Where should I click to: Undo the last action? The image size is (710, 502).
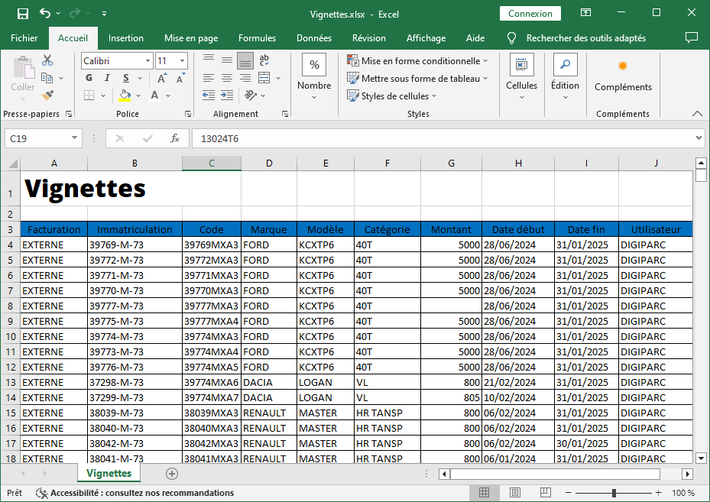tap(45, 13)
